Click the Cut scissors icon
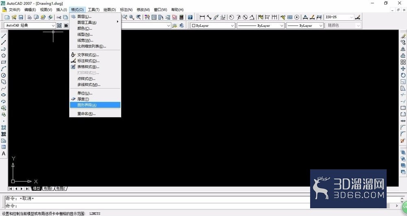407x216 pixels. point(59,17)
